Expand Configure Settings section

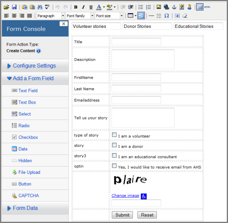35,66
